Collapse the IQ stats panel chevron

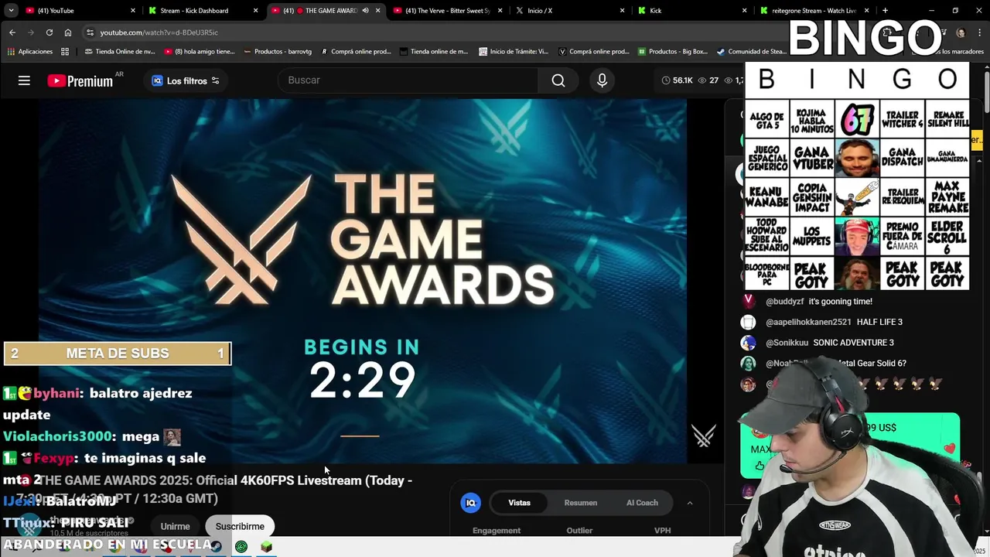coord(690,503)
